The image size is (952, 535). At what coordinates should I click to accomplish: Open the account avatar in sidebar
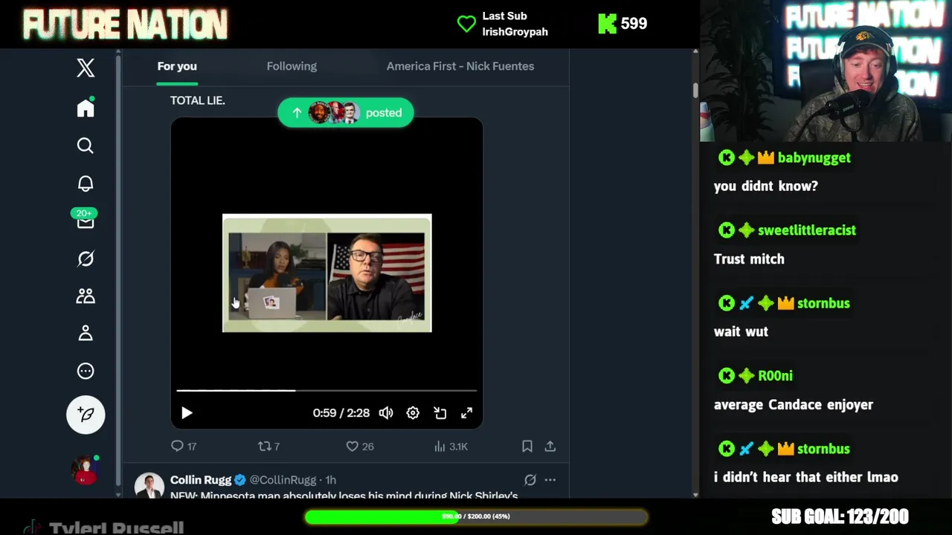pos(86,470)
